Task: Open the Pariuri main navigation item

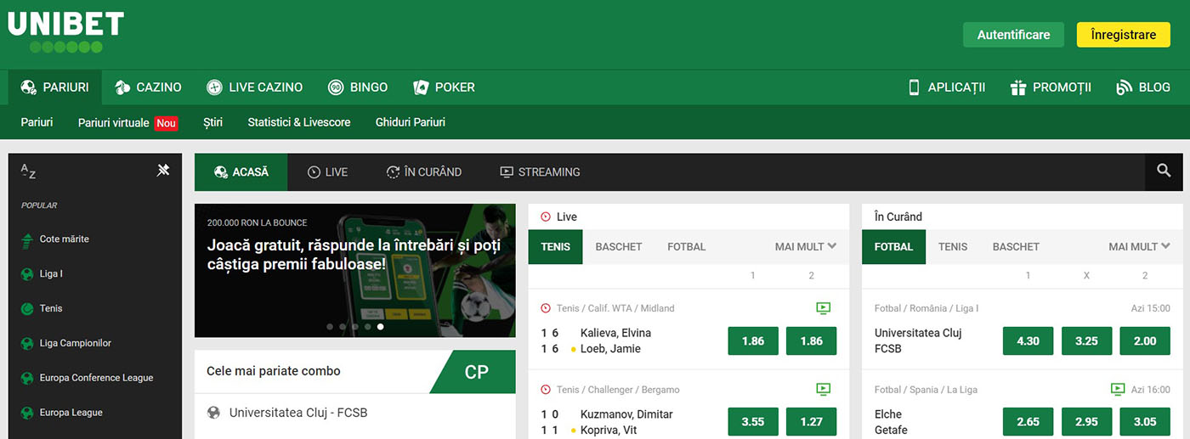Action: pyautogui.click(x=54, y=87)
